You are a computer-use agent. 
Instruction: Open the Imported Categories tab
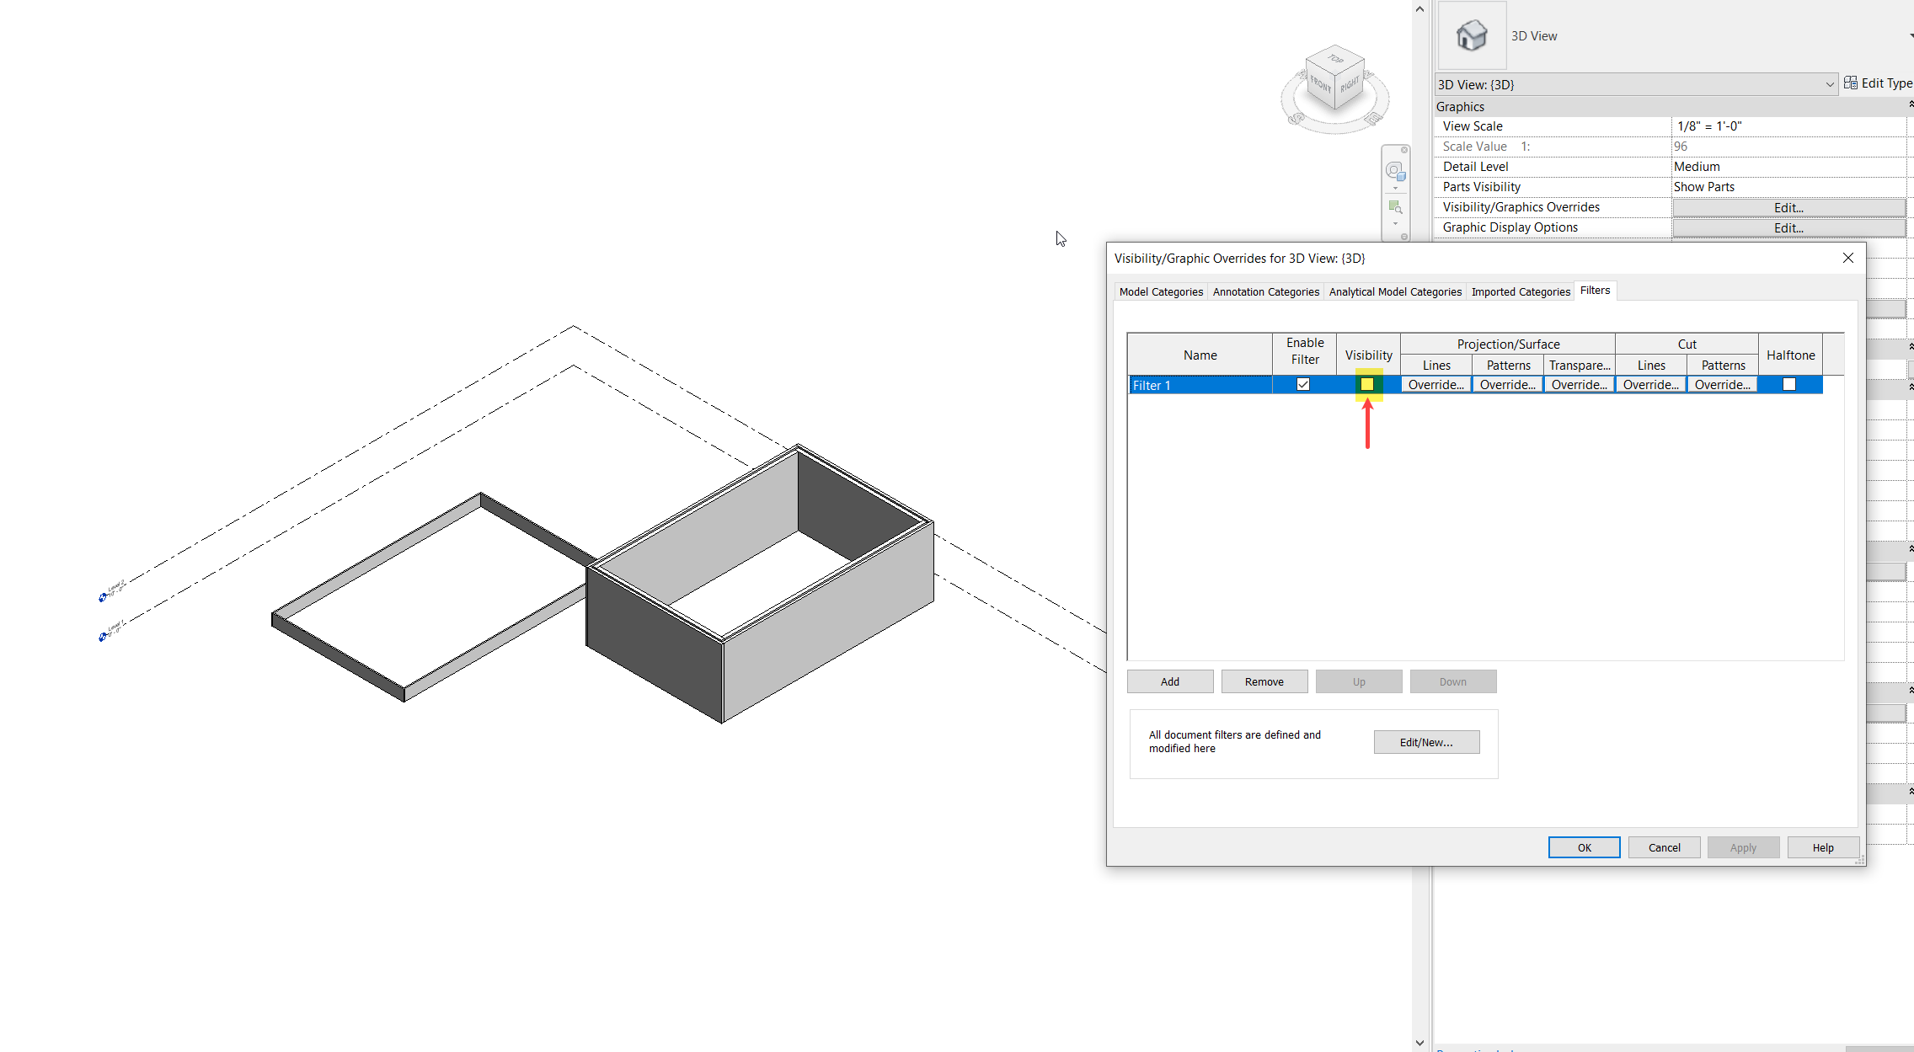[x=1520, y=291]
